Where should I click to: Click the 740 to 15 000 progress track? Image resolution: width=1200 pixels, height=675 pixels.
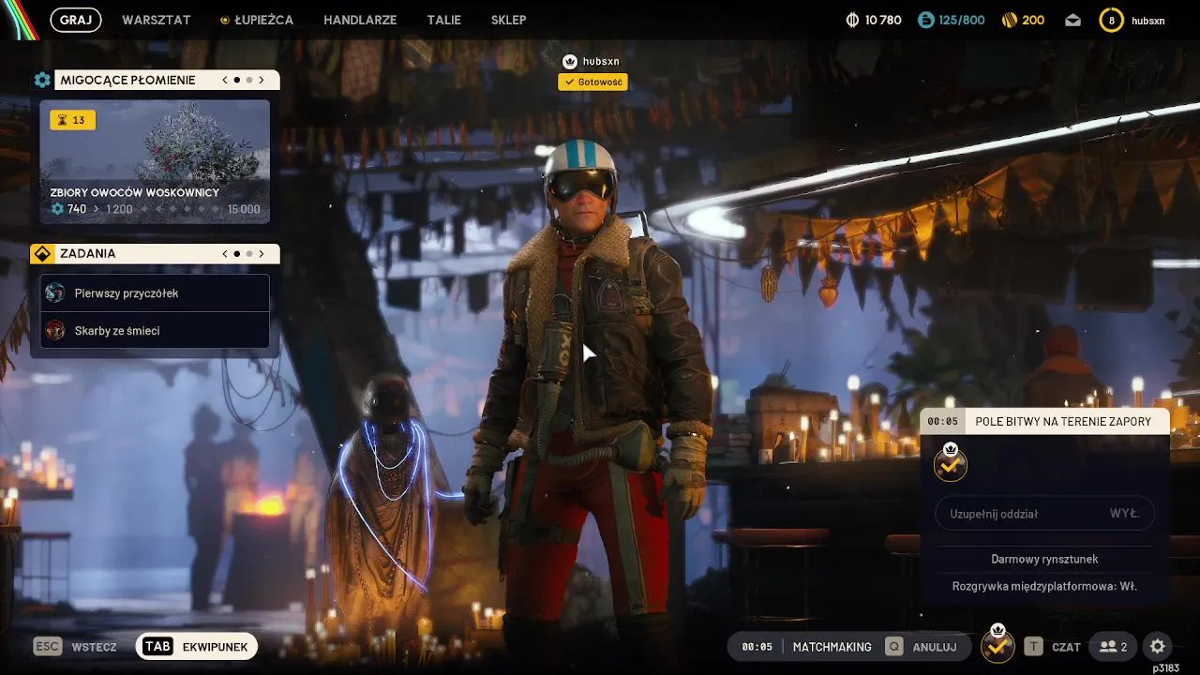tap(155, 209)
